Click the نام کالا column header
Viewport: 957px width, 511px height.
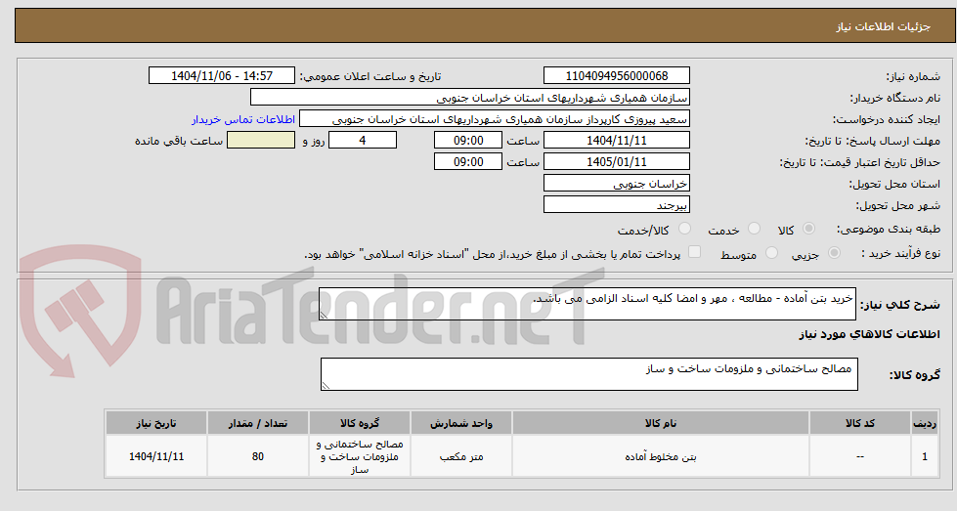tap(661, 423)
